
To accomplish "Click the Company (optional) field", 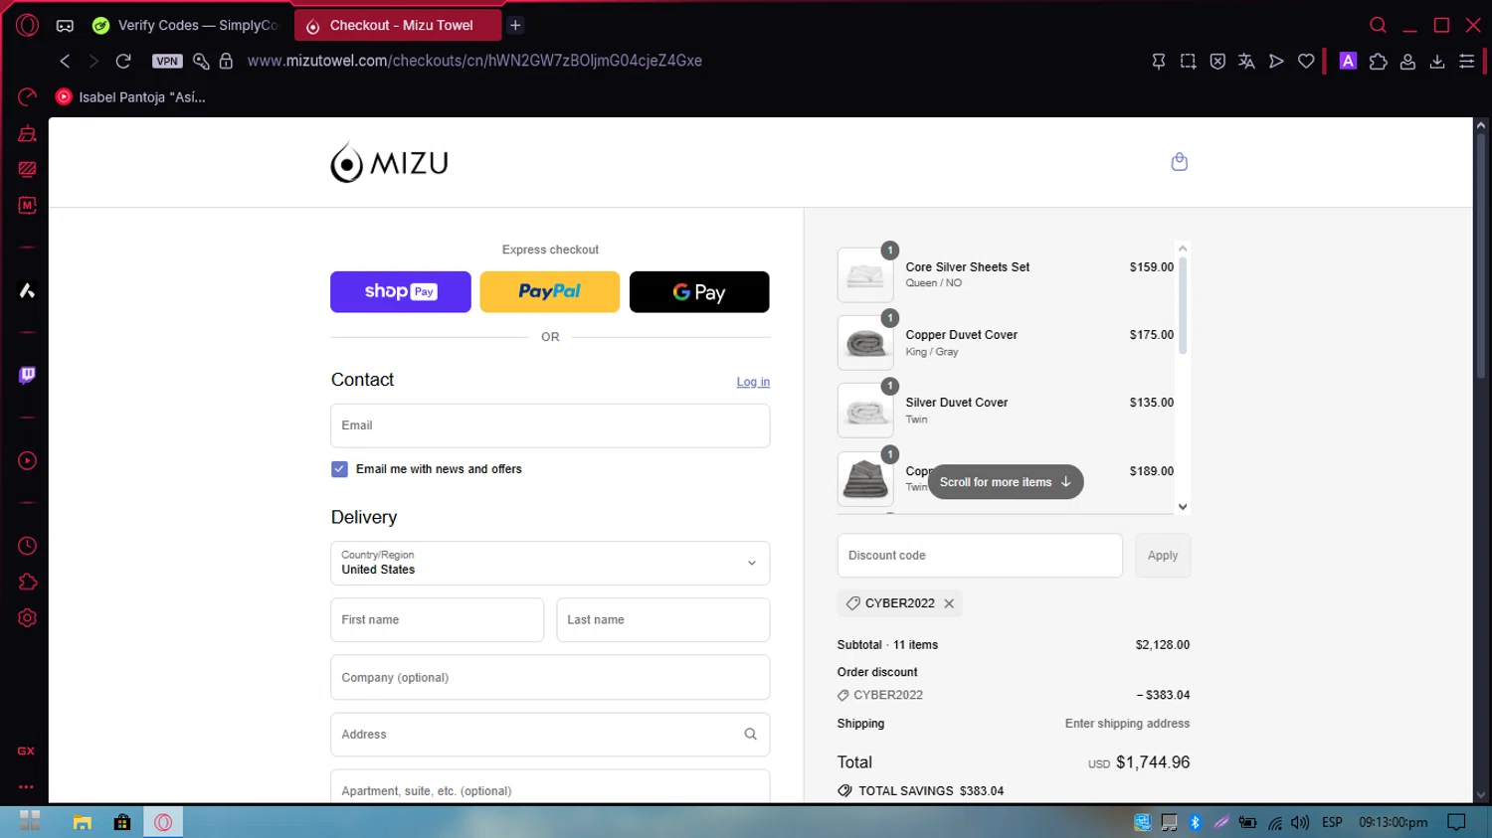I will click(x=550, y=678).
